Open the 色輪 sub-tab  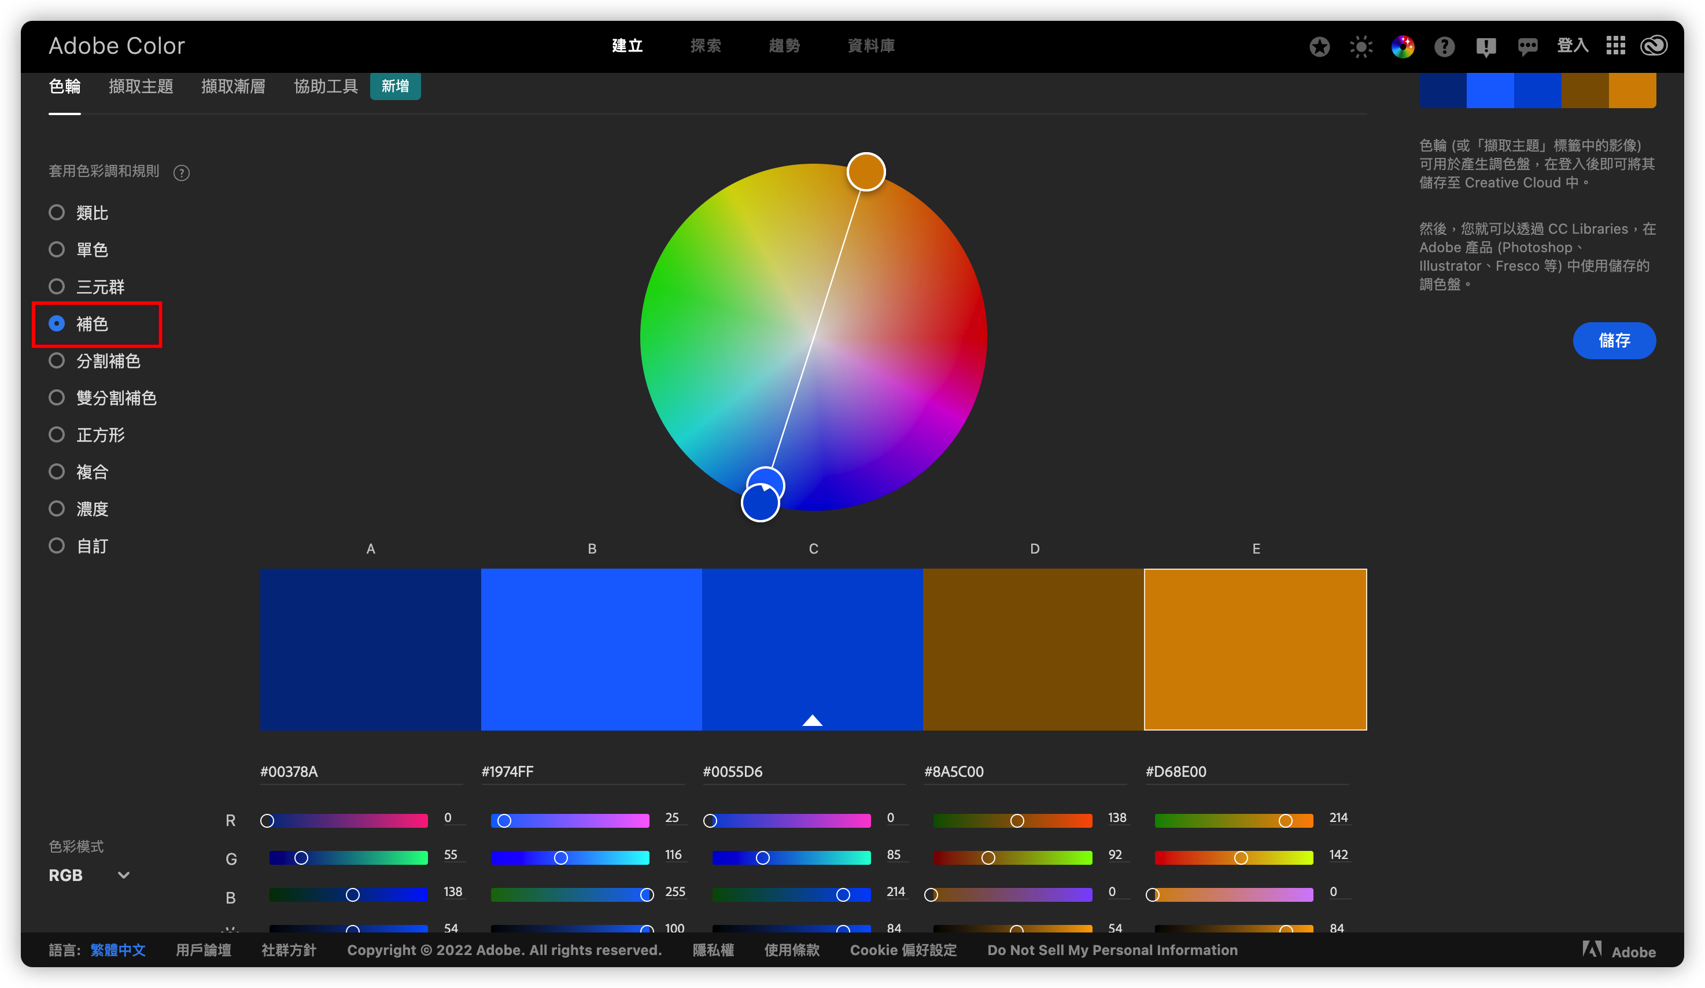point(65,87)
